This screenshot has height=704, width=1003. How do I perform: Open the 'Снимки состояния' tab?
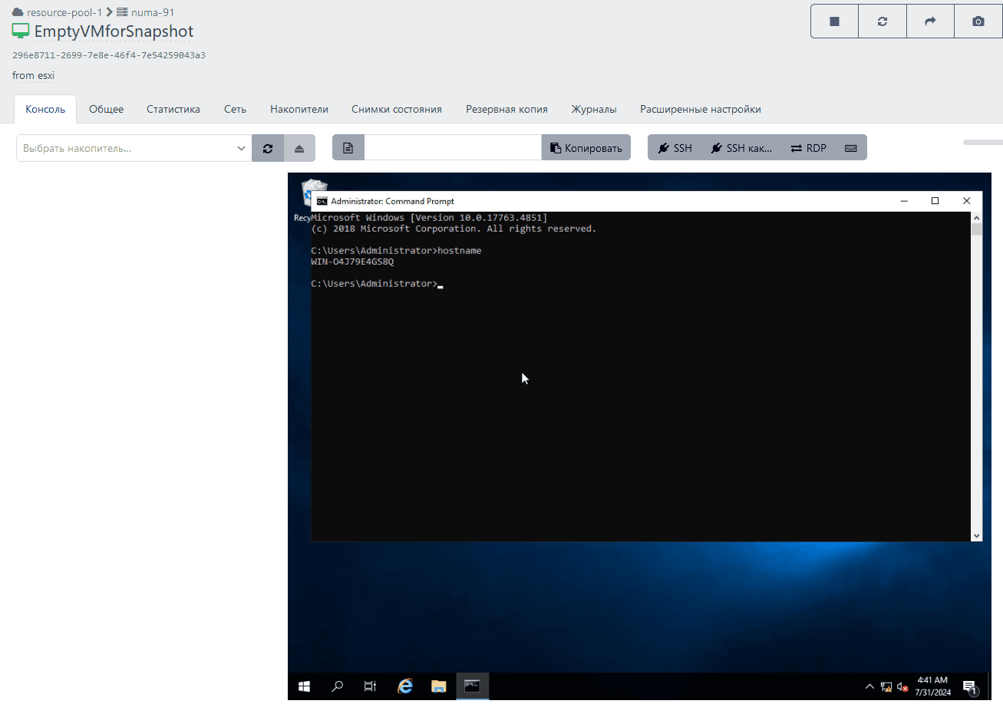pos(397,109)
